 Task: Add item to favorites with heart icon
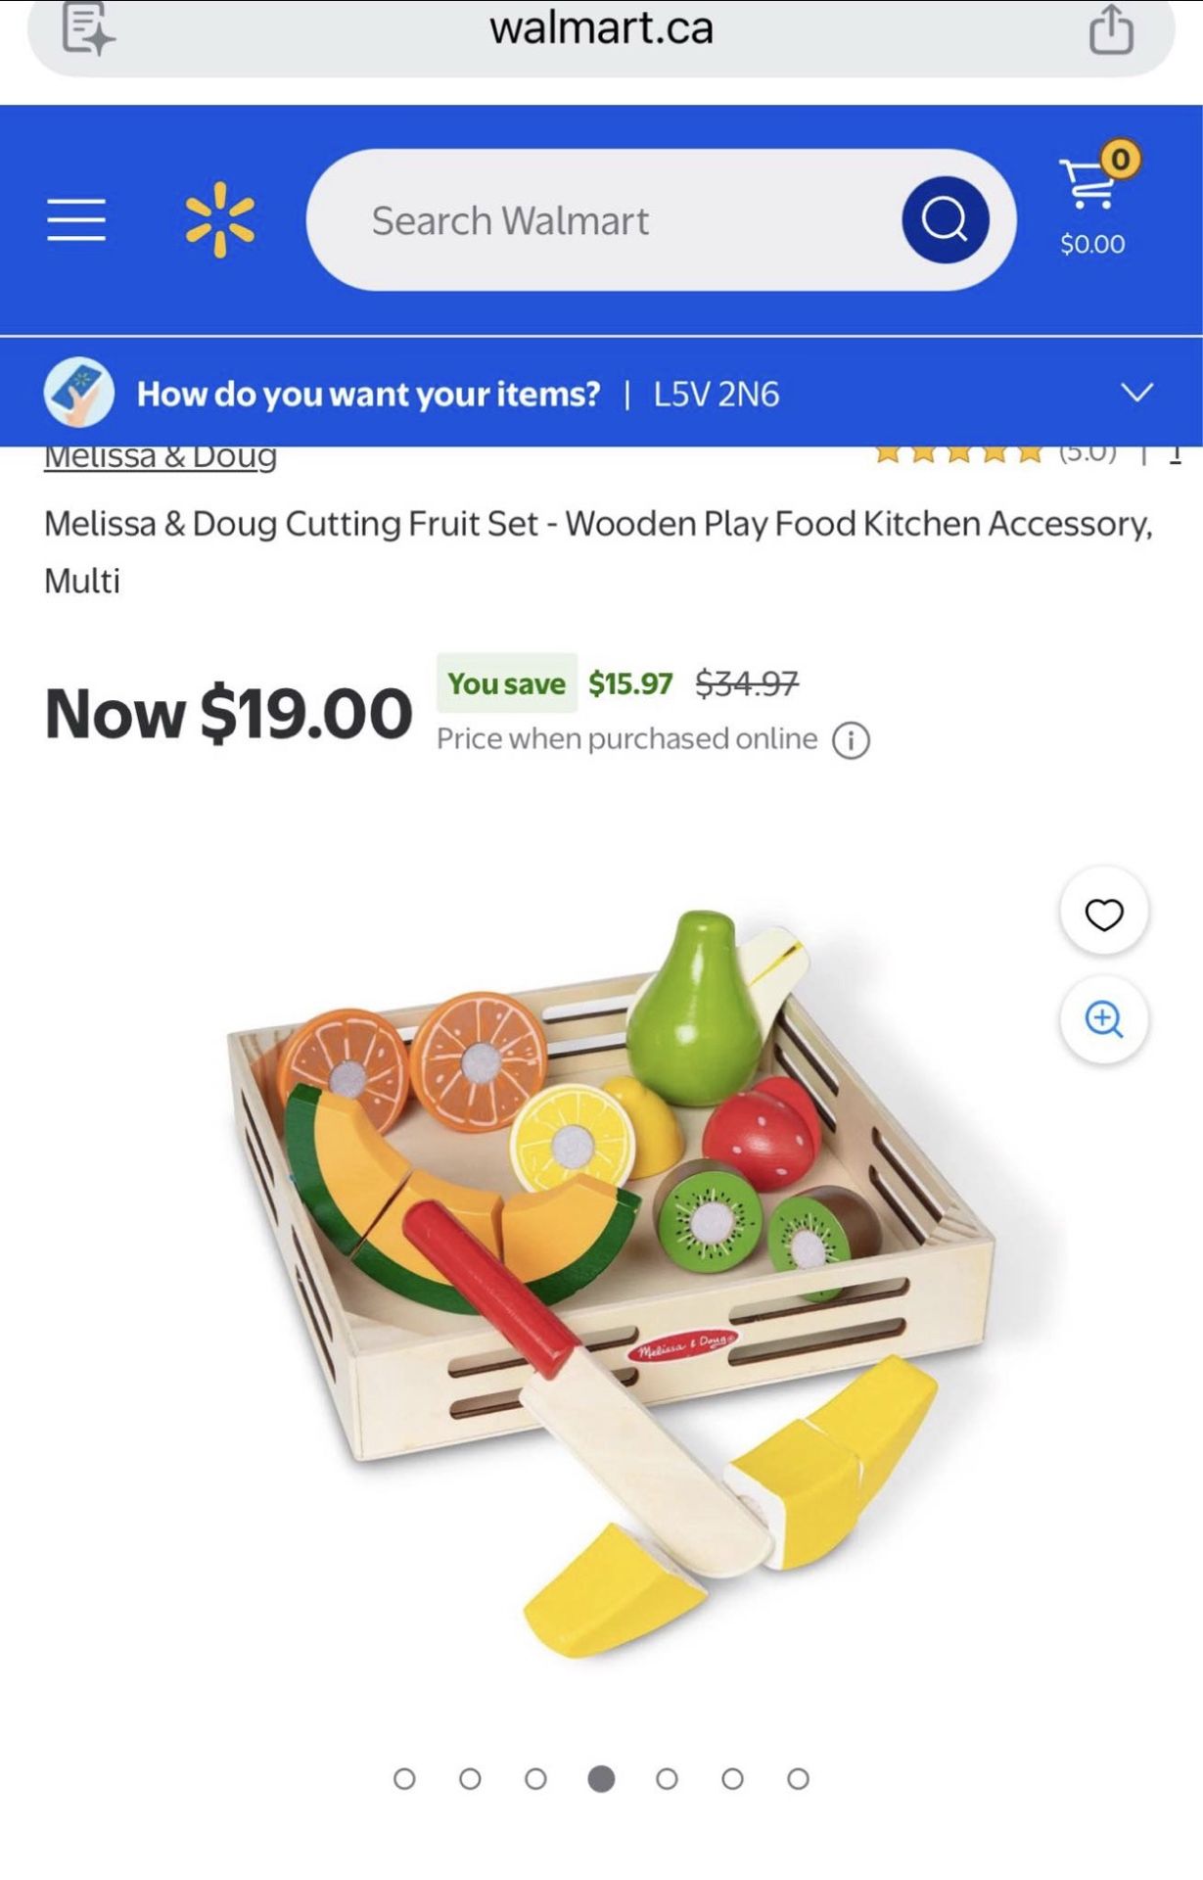pos(1103,913)
